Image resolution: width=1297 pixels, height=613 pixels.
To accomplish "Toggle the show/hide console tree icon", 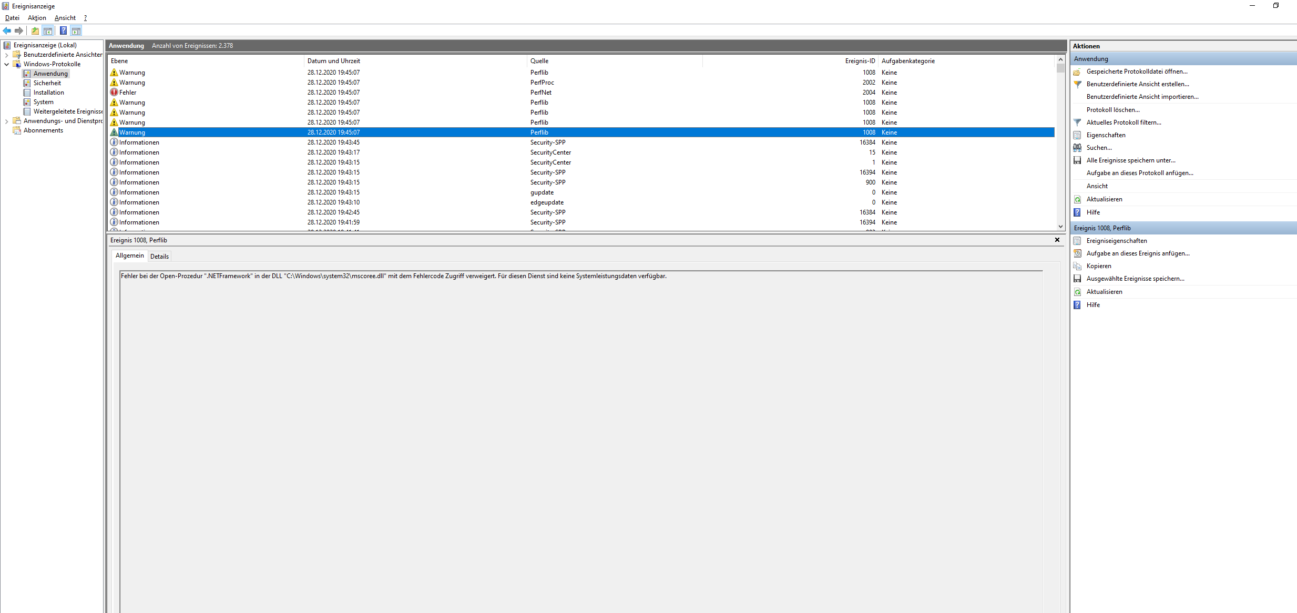I will (x=48, y=30).
